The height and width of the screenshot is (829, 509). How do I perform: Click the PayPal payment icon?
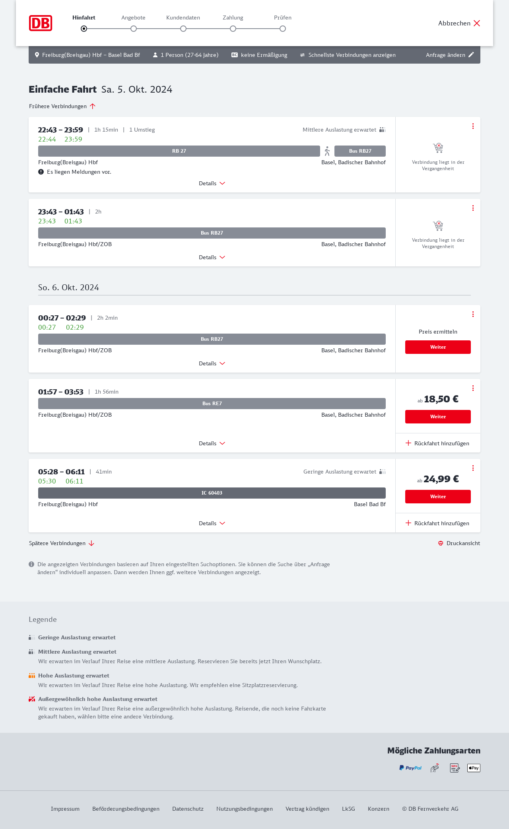pos(410,768)
